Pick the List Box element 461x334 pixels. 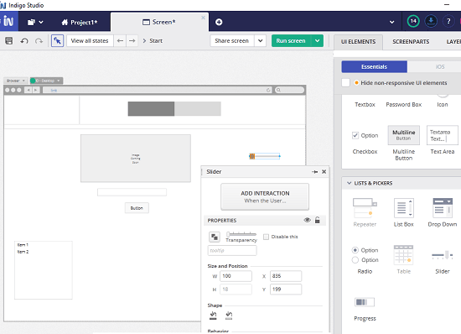click(x=404, y=212)
